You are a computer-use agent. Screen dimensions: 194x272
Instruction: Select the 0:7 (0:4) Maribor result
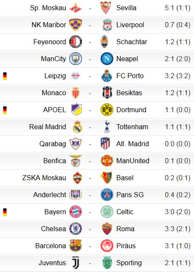pyautogui.click(x=177, y=25)
